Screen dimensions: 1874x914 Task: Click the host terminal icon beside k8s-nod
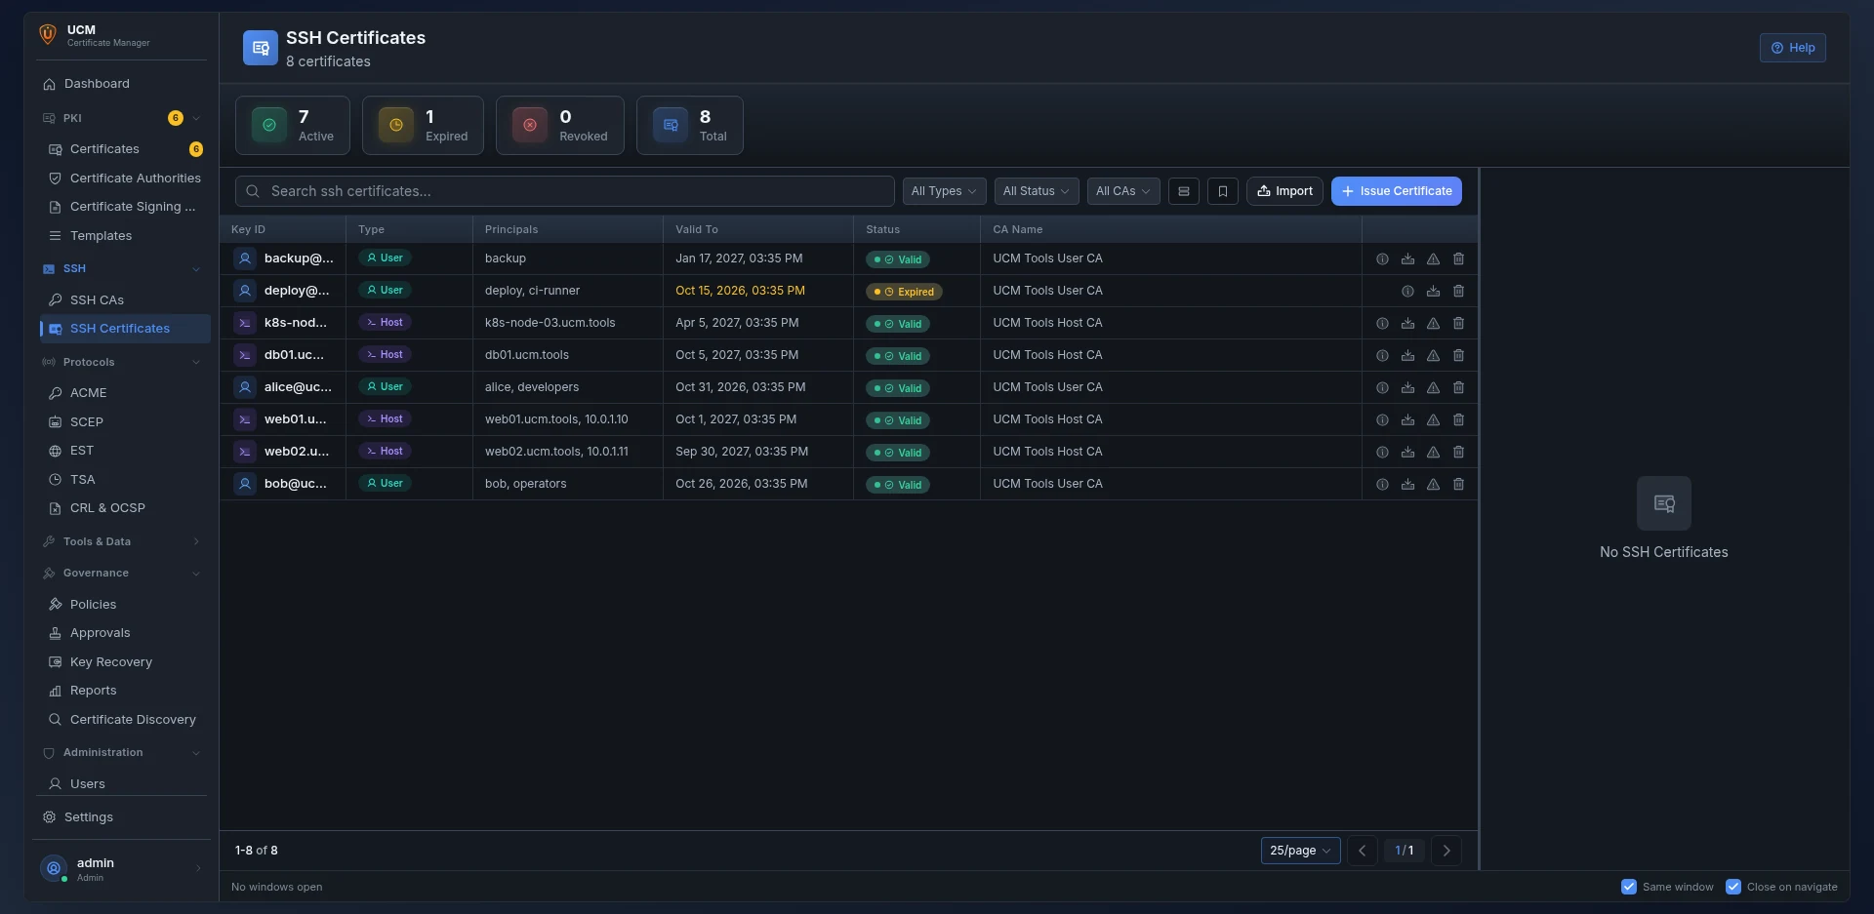[x=245, y=323]
